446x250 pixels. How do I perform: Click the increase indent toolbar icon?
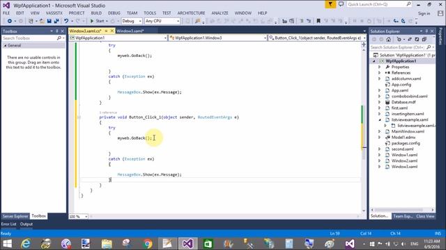(292, 21)
